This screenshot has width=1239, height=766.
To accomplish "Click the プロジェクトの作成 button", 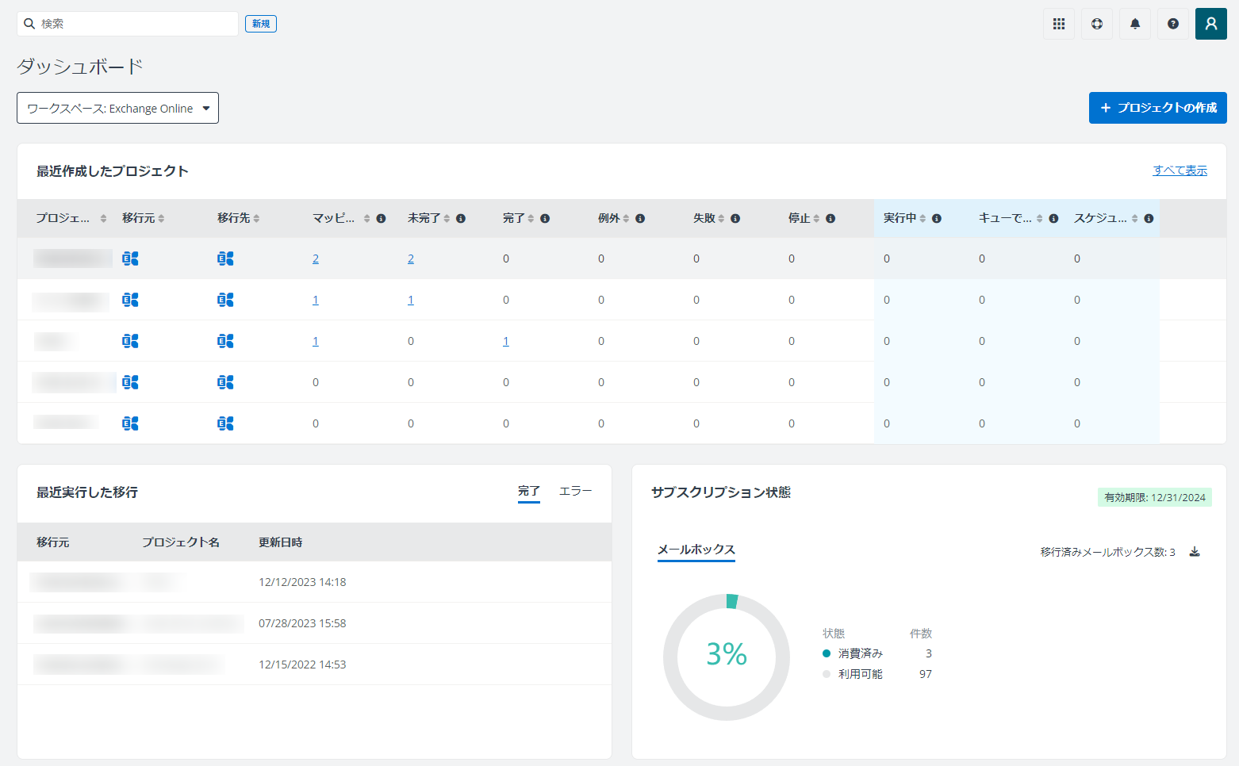I will click(x=1158, y=108).
